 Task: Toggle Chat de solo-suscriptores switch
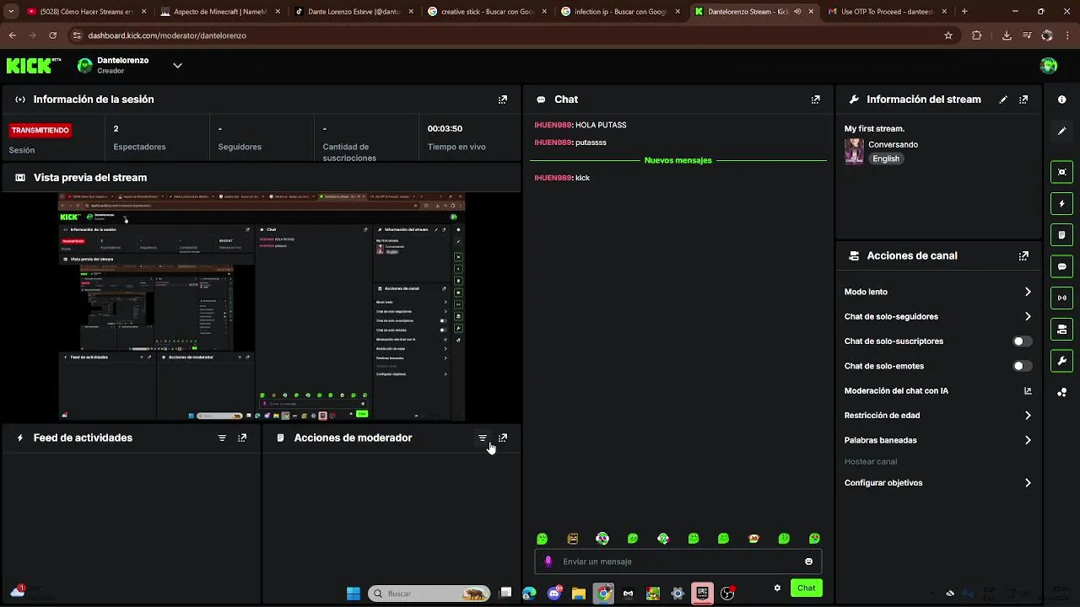click(x=1022, y=341)
